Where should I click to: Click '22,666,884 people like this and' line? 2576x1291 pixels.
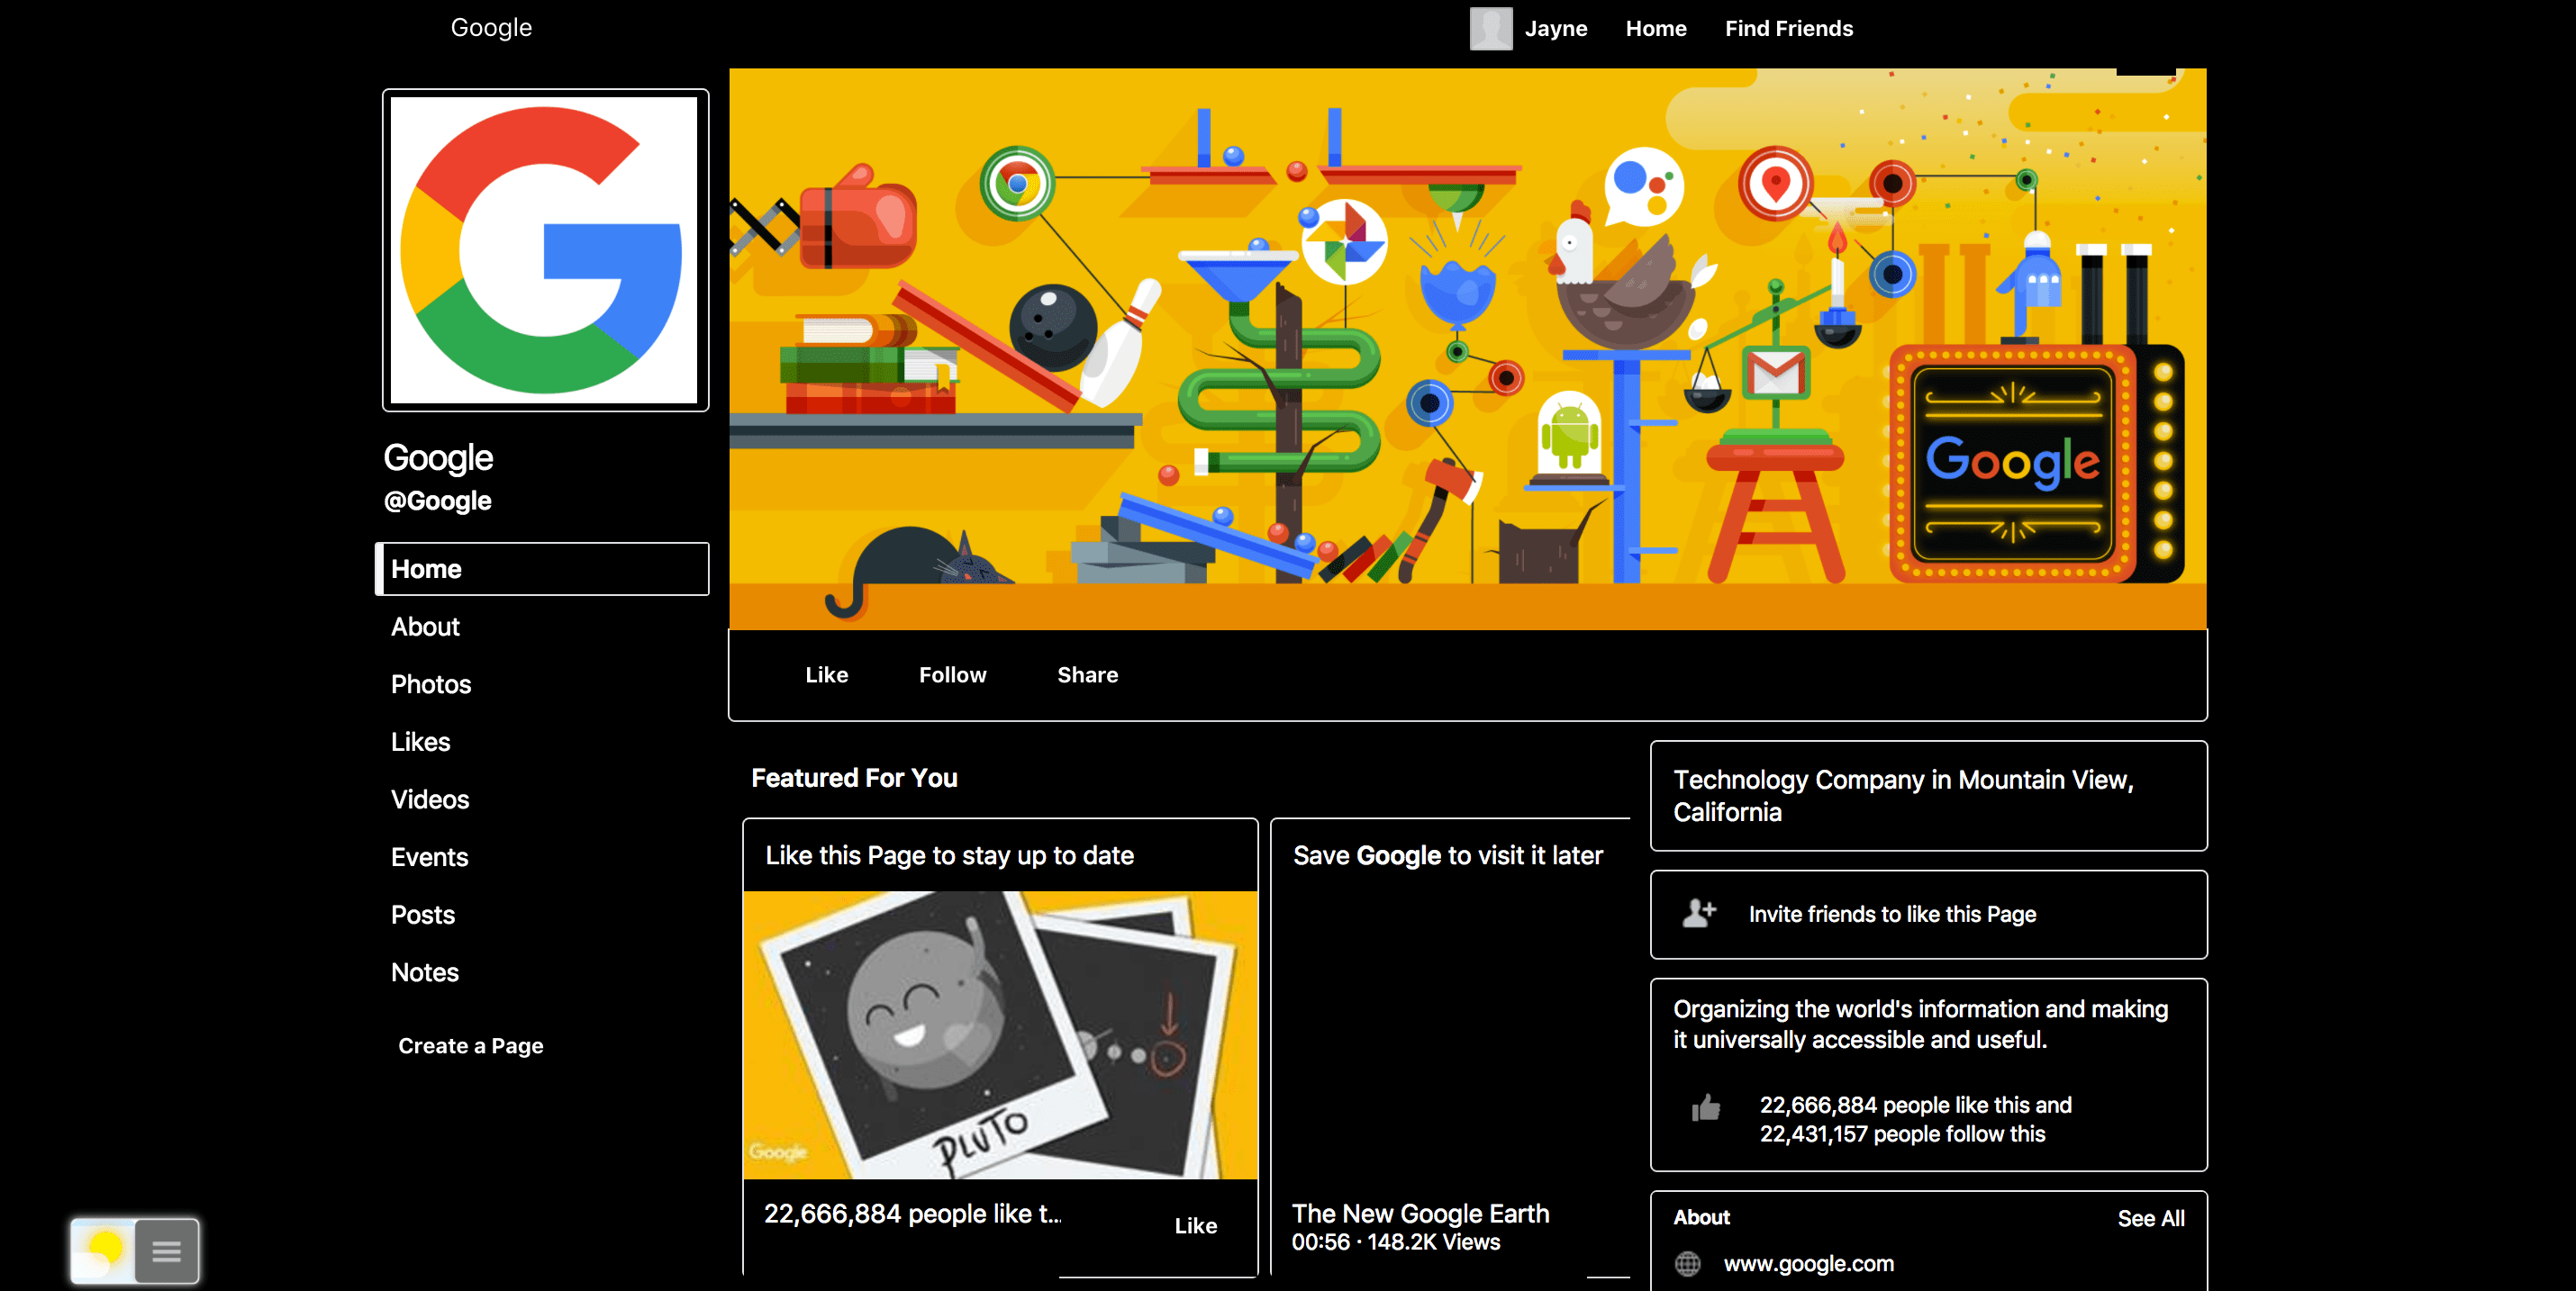pos(1915,1106)
